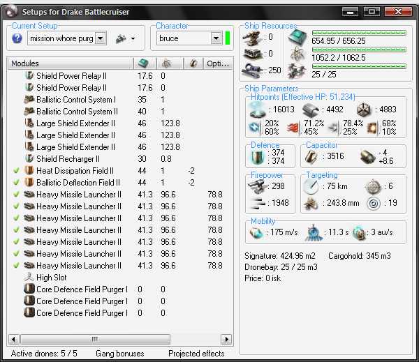Click the window title bar icon
Screen dimensions: 419x362
pyautogui.click(x=11, y=11)
